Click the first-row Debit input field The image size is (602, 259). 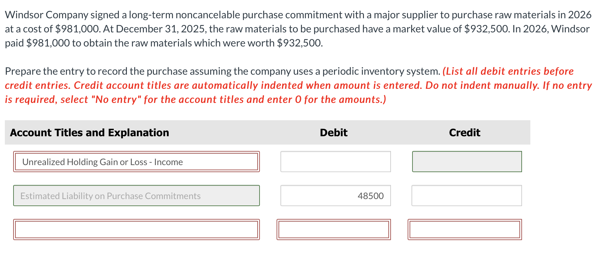click(335, 162)
